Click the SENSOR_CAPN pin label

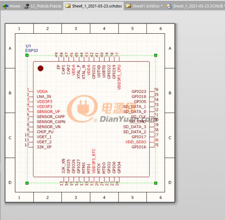click(x=51, y=122)
